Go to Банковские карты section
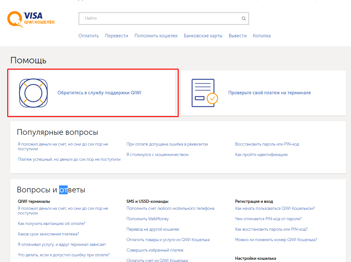Screen dimensions: 351x262 (x=203, y=36)
